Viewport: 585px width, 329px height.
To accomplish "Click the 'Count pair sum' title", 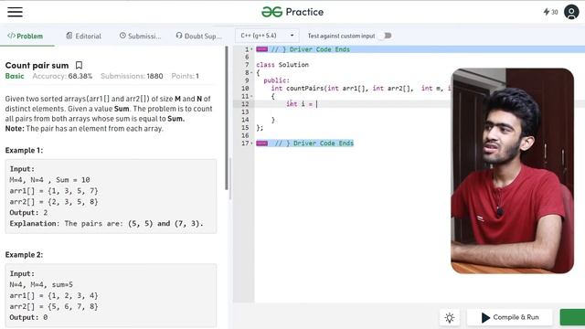I will coord(37,65).
